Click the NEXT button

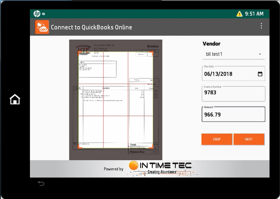click(x=249, y=139)
